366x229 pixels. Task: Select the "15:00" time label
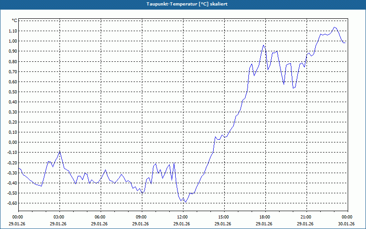click(224, 217)
